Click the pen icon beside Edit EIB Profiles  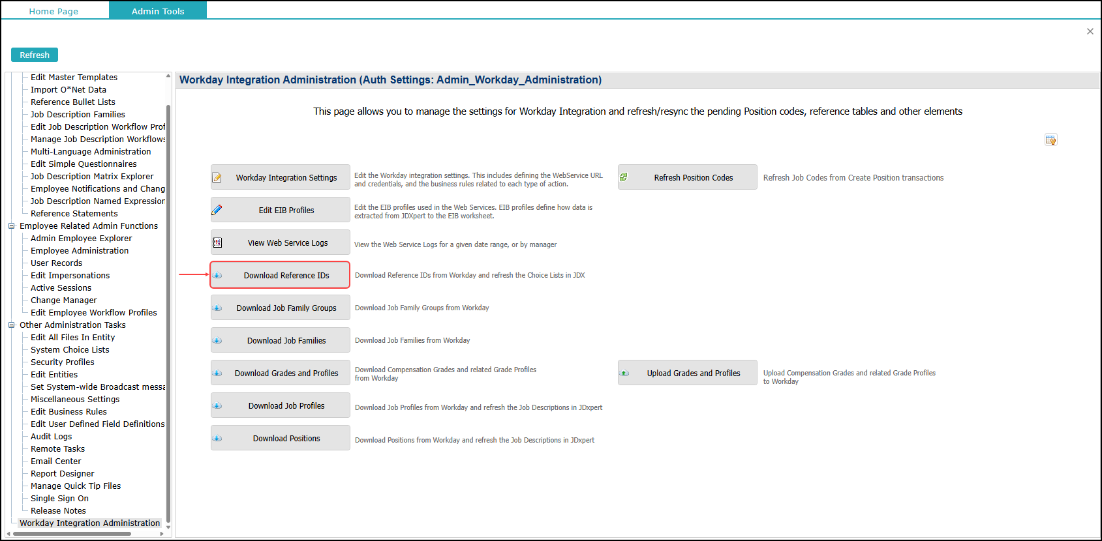[x=217, y=210]
